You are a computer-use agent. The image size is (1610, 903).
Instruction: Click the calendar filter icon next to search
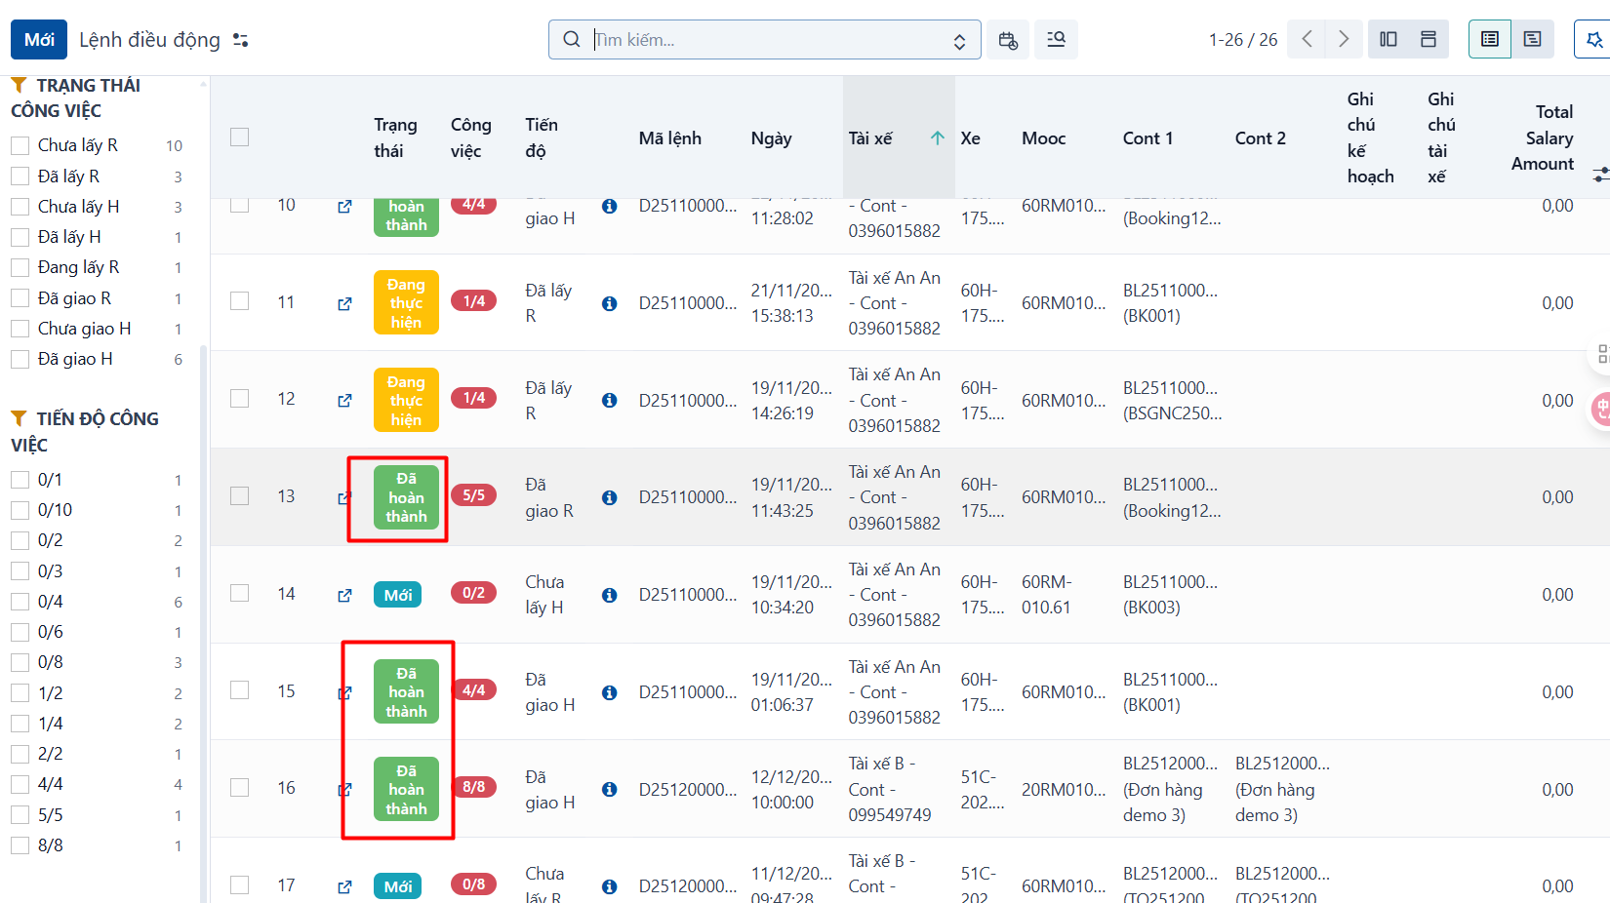[x=1008, y=40]
